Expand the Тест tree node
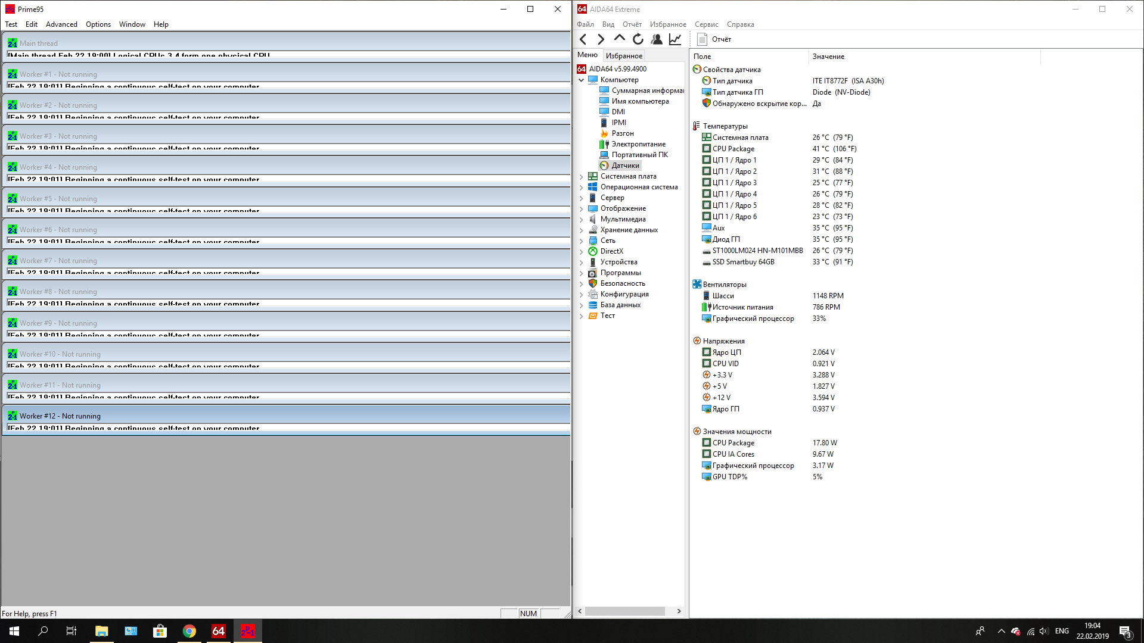Image resolution: width=1144 pixels, height=643 pixels. (582, 316)
